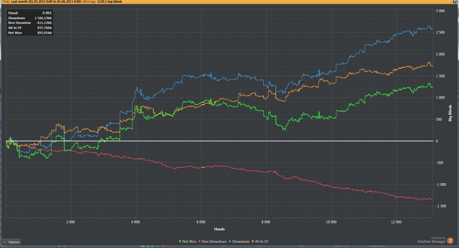Click the Net Won 895,01bb value
459x248 pixels.
pyautogui.click(x=45, y=33)
